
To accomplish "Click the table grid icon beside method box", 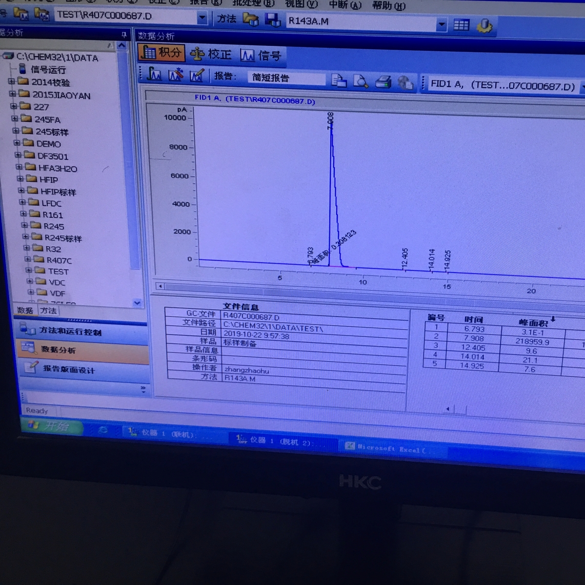I will (x=461, y=24).
